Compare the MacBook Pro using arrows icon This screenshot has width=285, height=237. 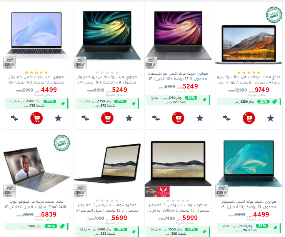click(227, 118)
